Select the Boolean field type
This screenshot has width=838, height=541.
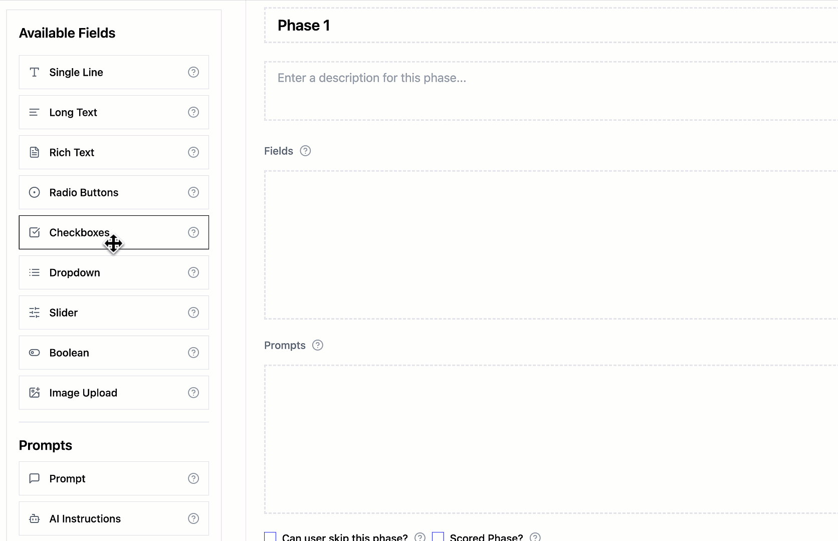click(x=69, y=353)
